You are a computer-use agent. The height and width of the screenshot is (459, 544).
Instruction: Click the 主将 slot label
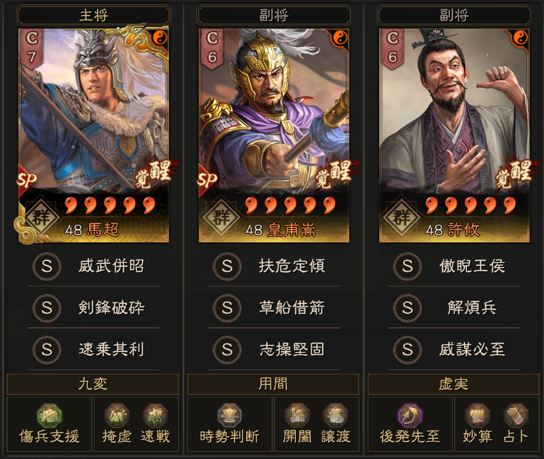click(94, 16)
